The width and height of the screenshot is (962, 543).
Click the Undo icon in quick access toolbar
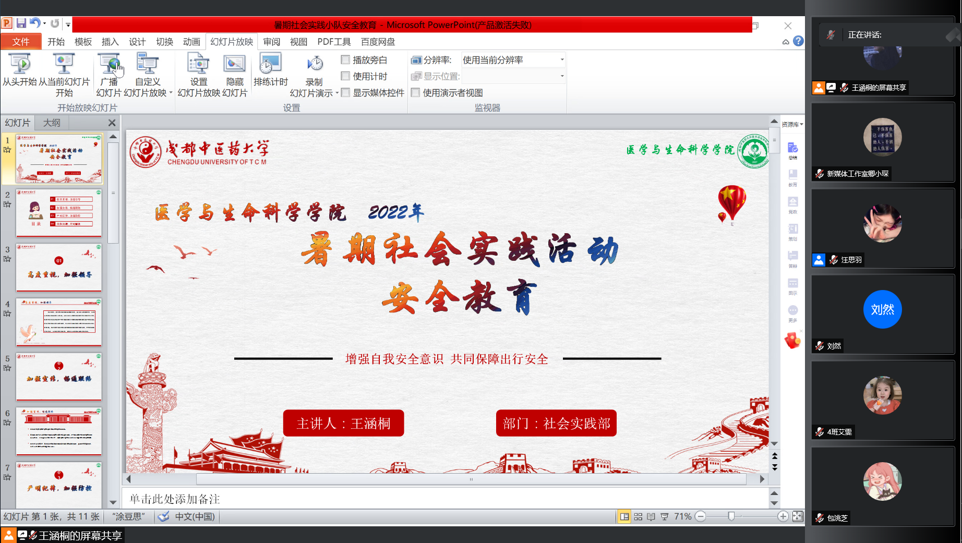tap(35, 23)
